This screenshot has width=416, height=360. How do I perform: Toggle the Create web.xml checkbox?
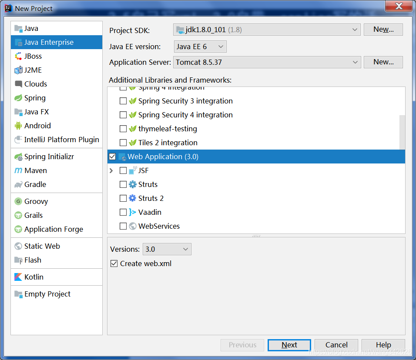[114, 263]
